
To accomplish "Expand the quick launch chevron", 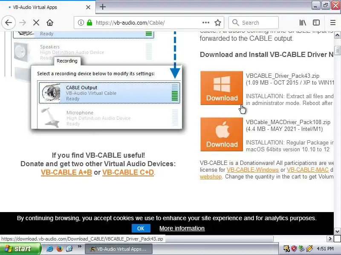I will [x=79, y=246].
